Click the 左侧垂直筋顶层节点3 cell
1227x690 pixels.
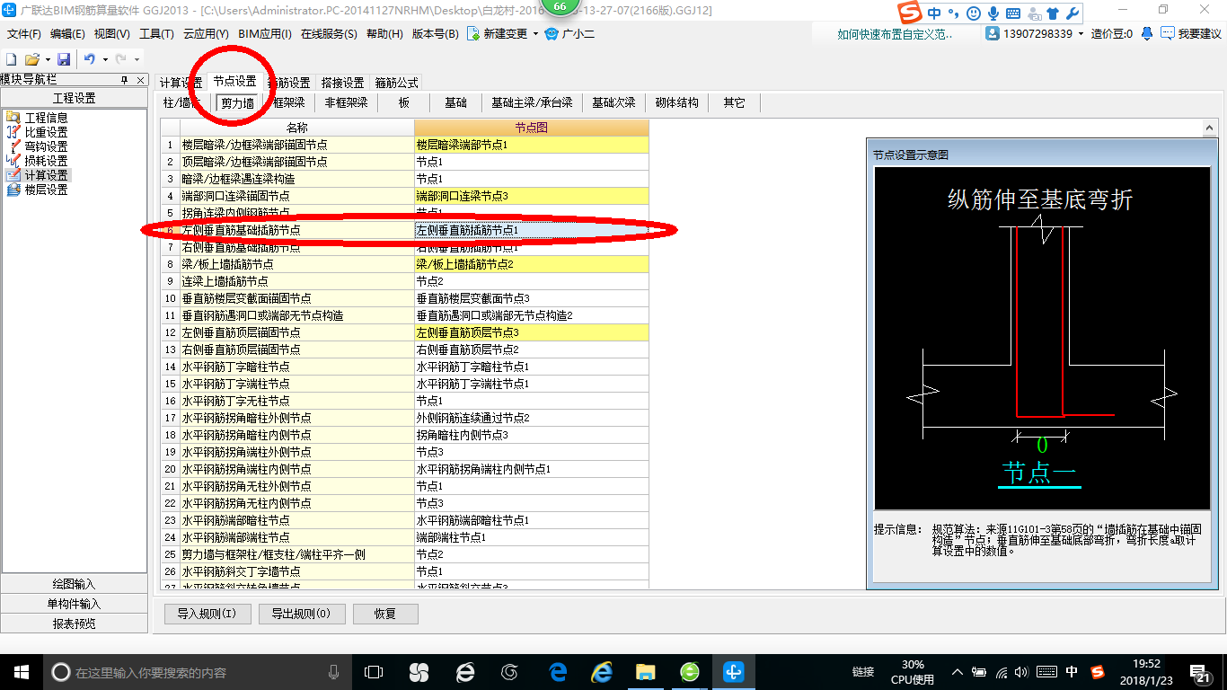coord(531,332)
